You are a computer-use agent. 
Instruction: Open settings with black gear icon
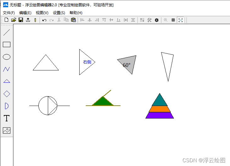pos(157,20)
